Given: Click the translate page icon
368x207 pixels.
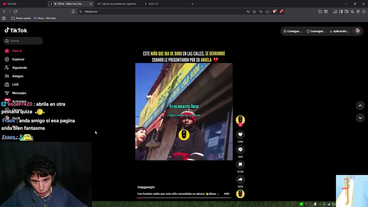Looking at the screenshot, I should point(261,11).
